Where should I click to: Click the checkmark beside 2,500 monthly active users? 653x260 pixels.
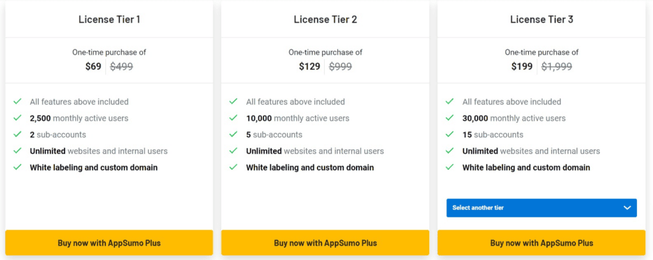click(17, 118)
